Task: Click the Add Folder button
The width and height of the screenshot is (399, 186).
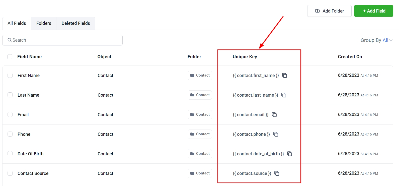Action: pyautogui.click(x=329, y=11)
